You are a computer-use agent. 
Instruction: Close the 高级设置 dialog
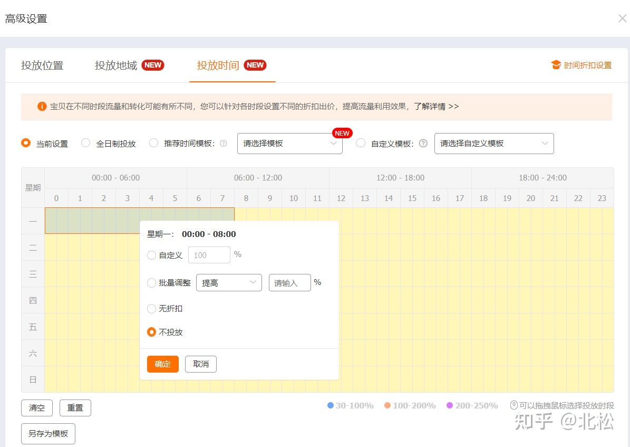pos(623,18)
